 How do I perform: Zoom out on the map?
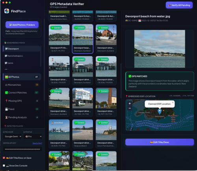[130, 108]
